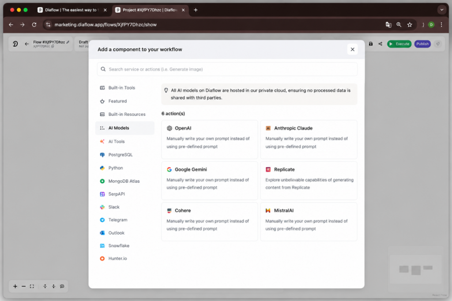Reload the page
This screenshot has width=452, height=301.
34,25
